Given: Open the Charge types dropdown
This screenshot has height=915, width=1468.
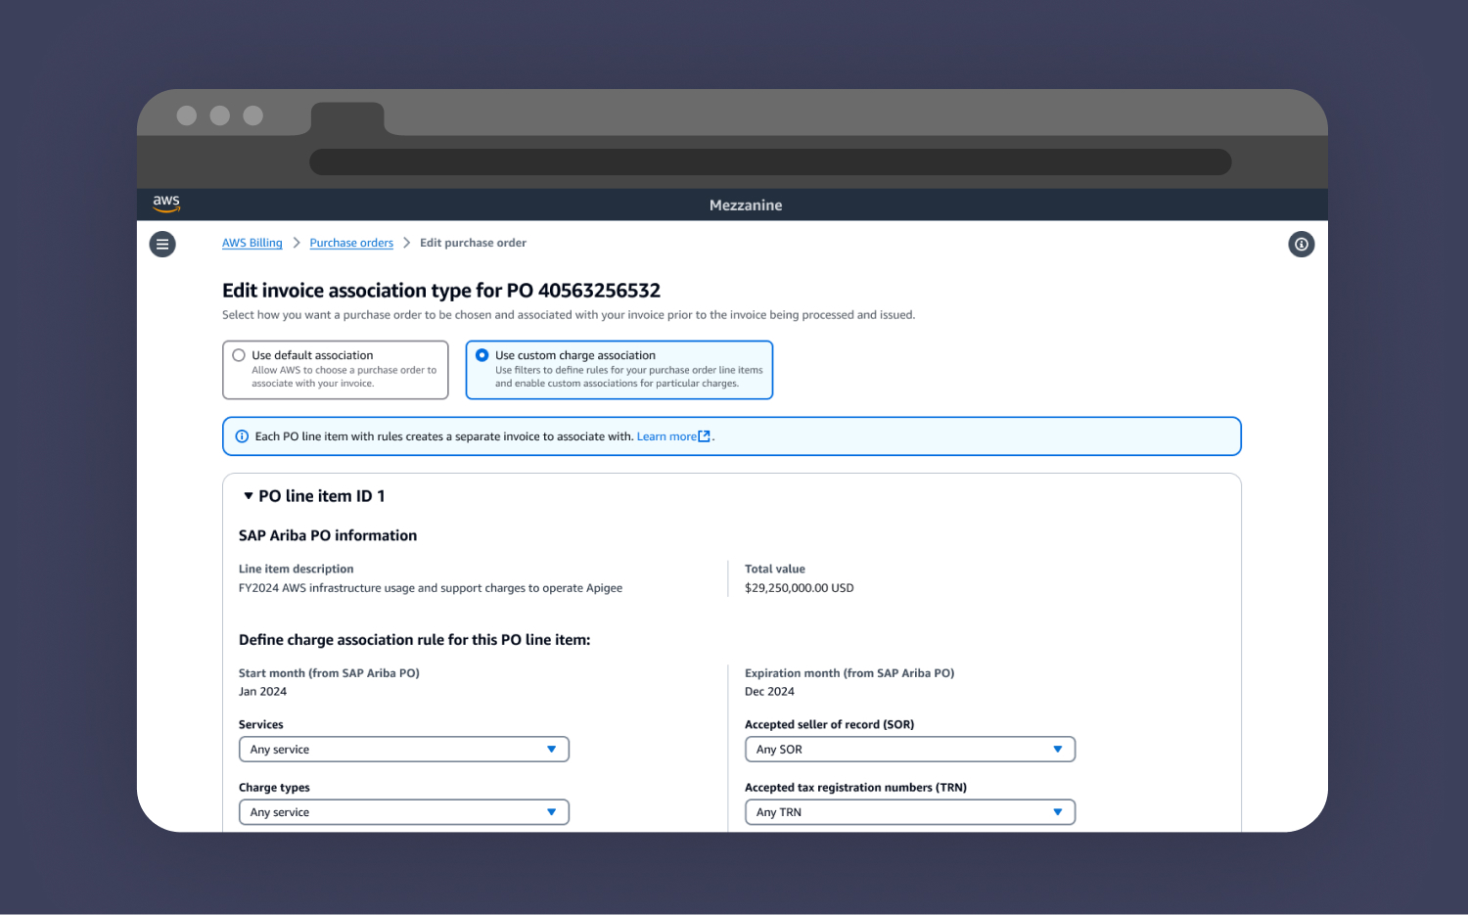Looking at the screenshot, I should click(403, 812).
